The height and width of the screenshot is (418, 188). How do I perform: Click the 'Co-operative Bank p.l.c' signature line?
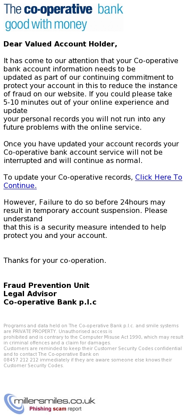(x=50, y=302)
